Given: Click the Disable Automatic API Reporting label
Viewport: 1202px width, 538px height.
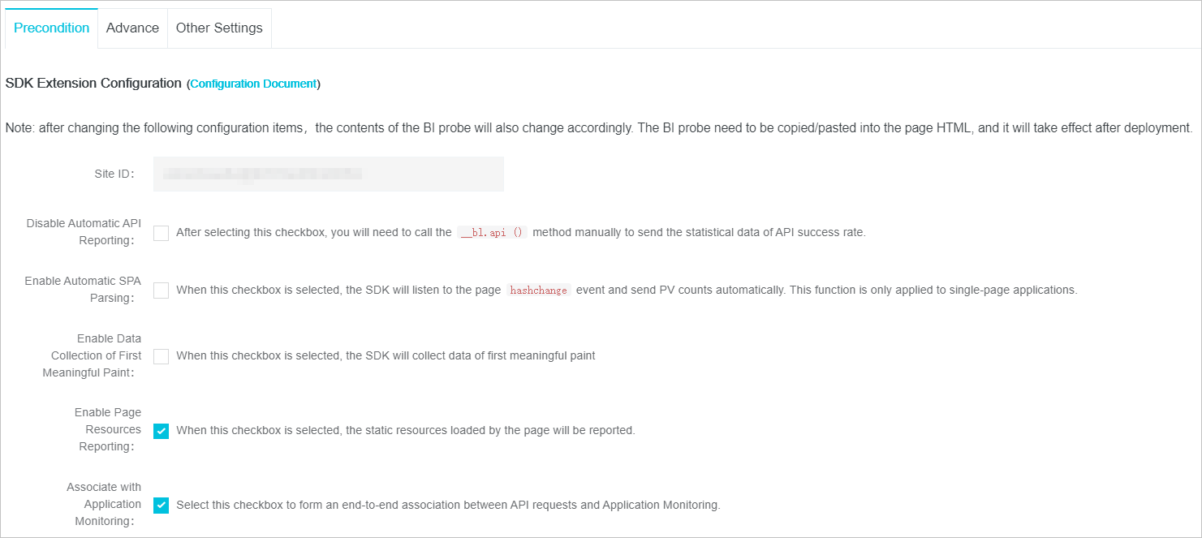Looking at the screenshot, I should pos(84,231).
